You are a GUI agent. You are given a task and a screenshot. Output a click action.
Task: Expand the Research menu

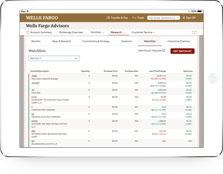pyautogui.click(x=118, y=32)
